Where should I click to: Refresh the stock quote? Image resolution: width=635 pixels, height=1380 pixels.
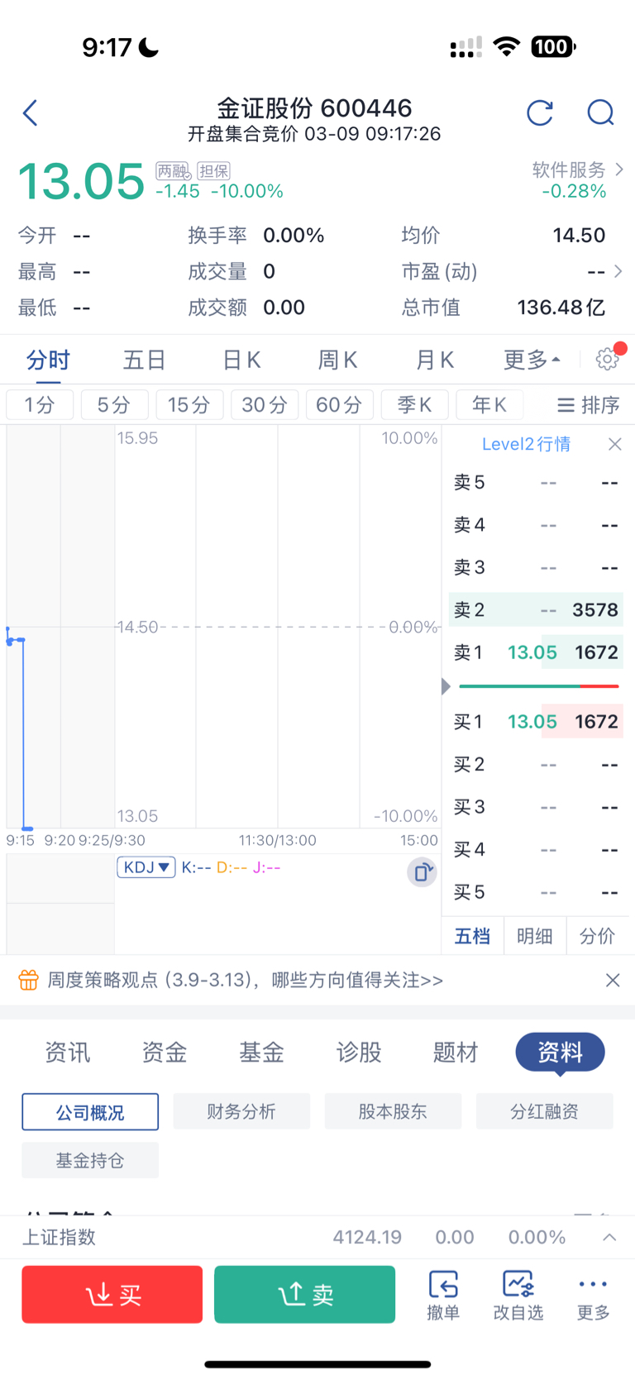point(540,112)
